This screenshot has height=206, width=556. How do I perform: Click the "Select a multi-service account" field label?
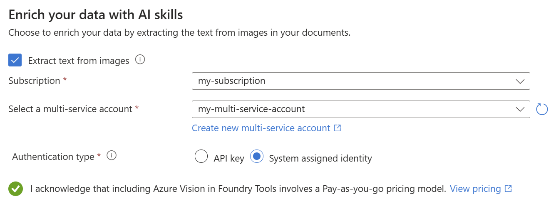coord(70,109)
